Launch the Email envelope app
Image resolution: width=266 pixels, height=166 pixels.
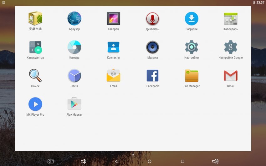pos(113,75)
